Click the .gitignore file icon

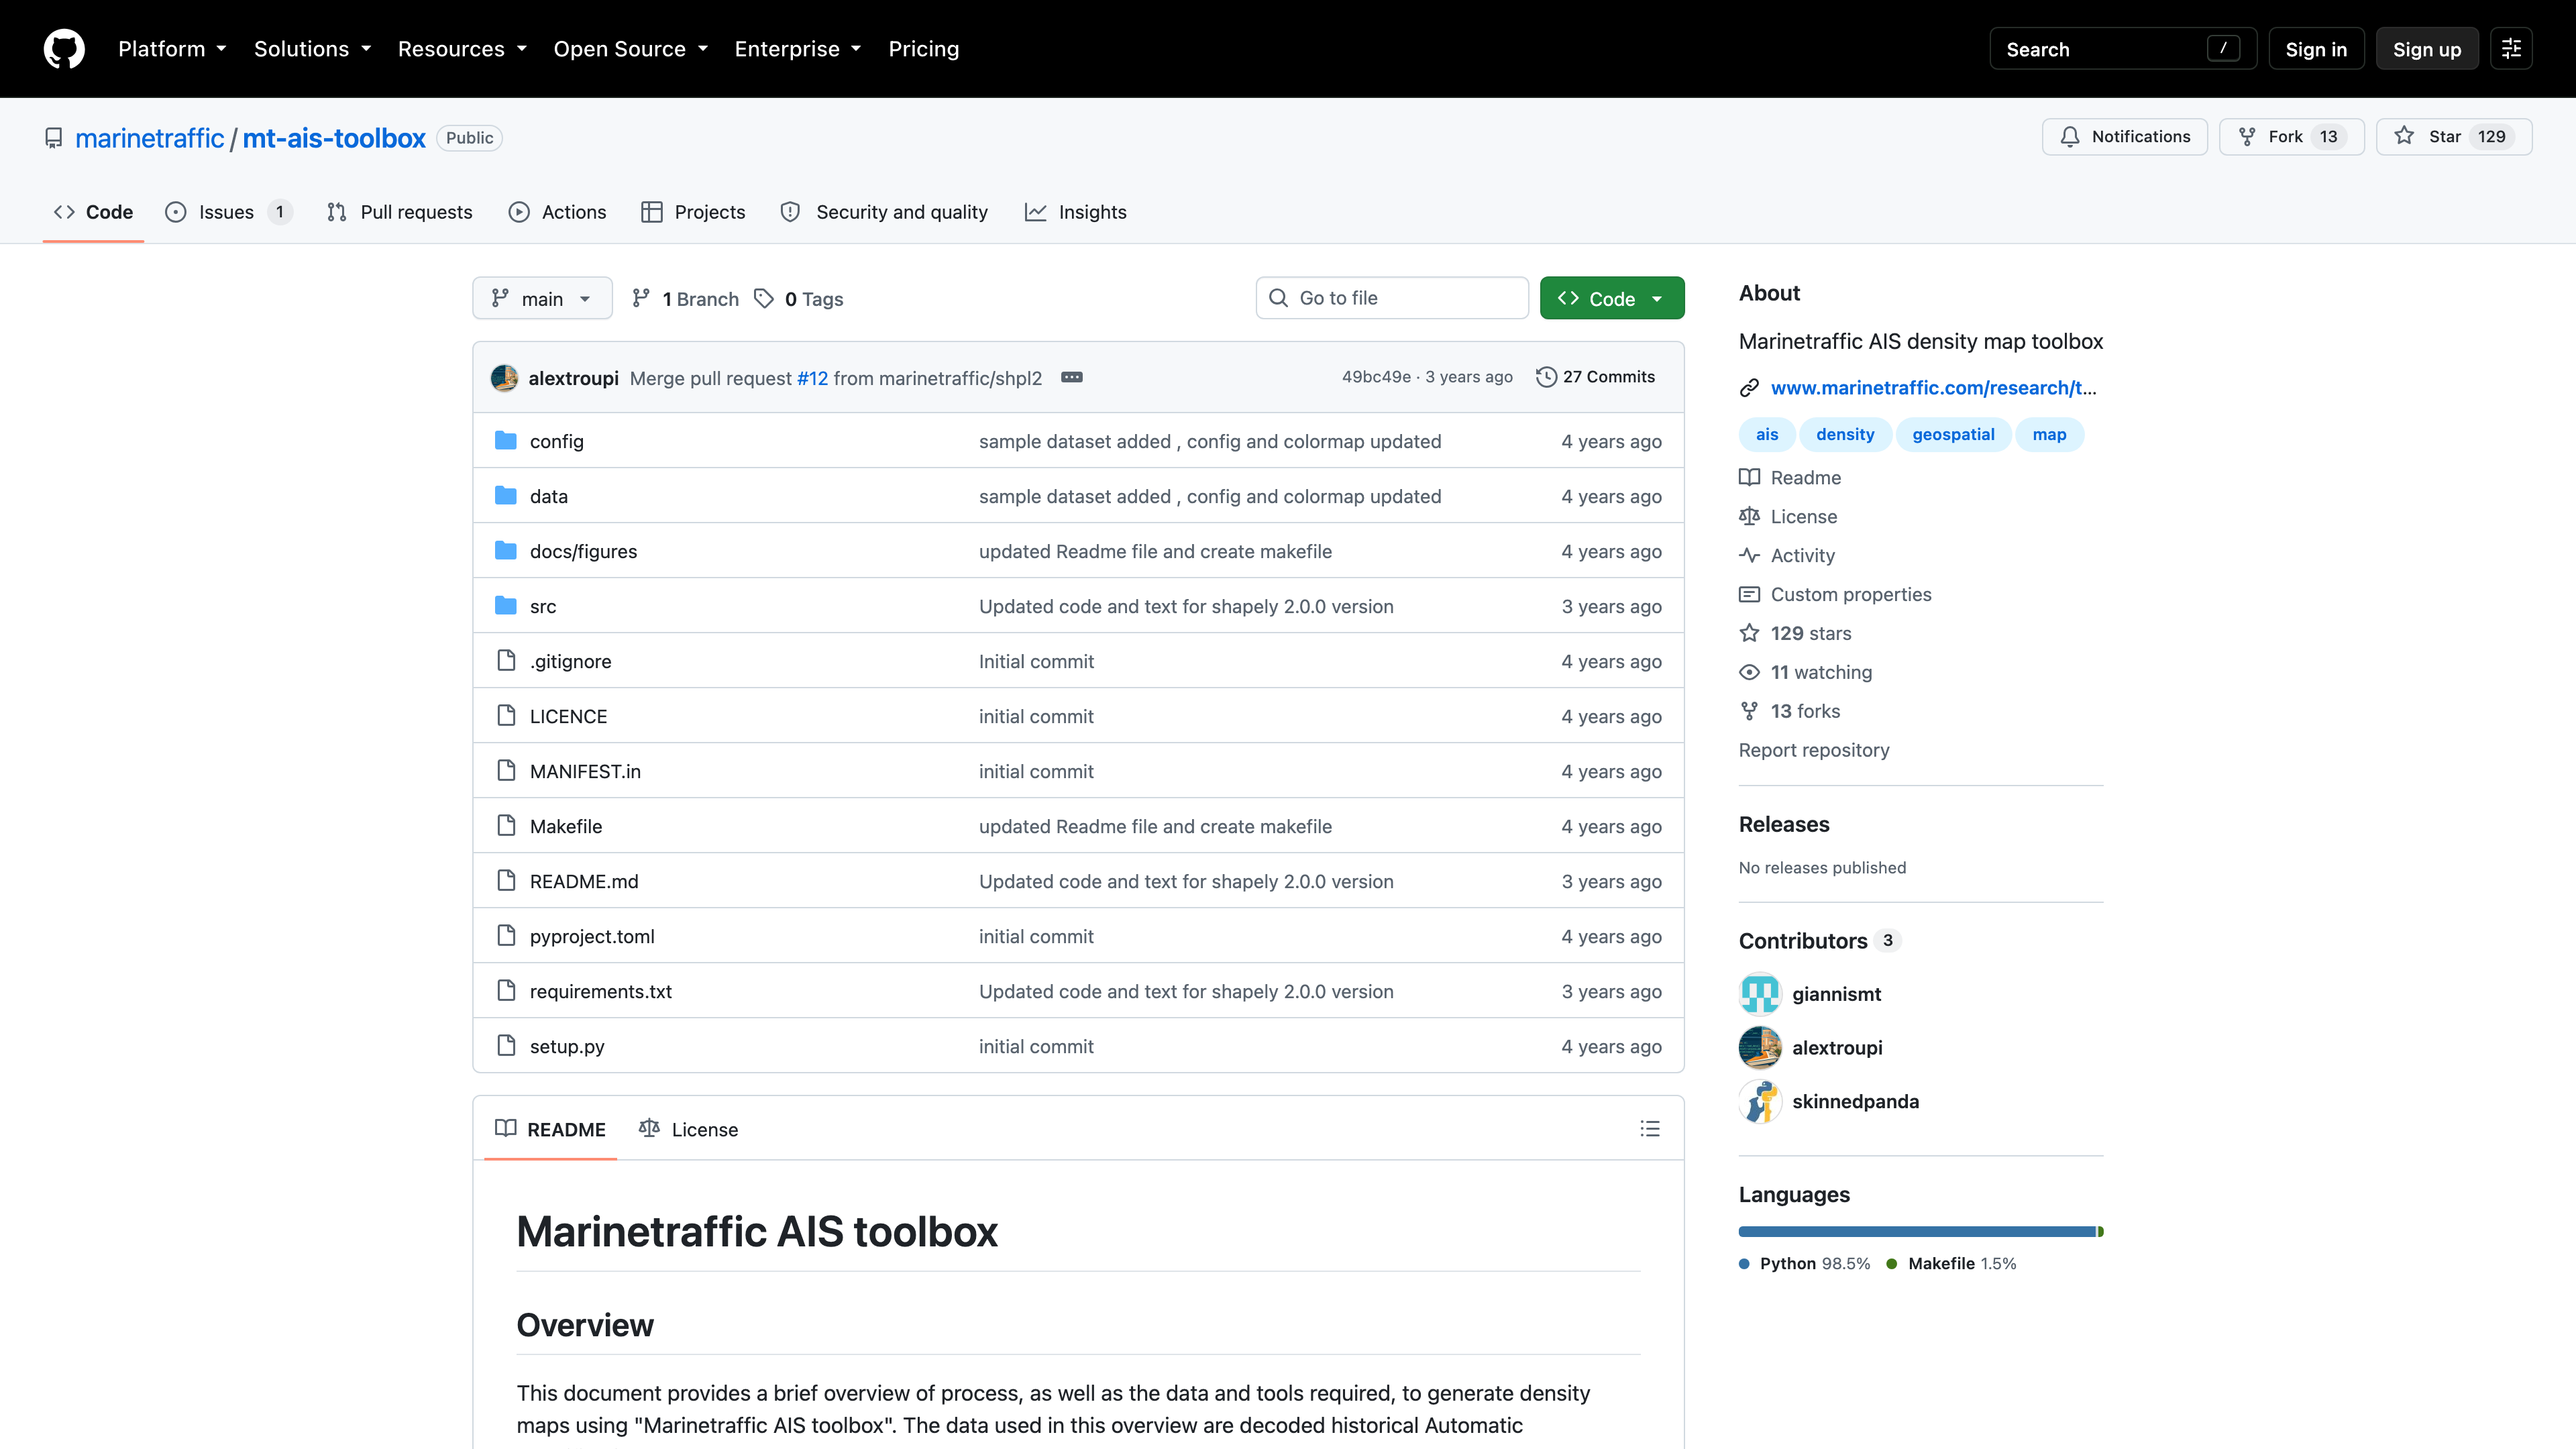click(507, 661)
